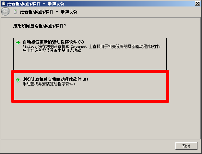Choose 自动搜索更新的驱动程序软件(S) option title

coord(53,42)
